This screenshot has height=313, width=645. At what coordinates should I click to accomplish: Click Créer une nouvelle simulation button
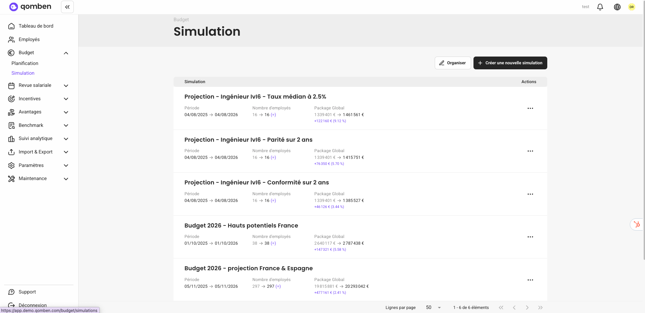coord(510,63)
